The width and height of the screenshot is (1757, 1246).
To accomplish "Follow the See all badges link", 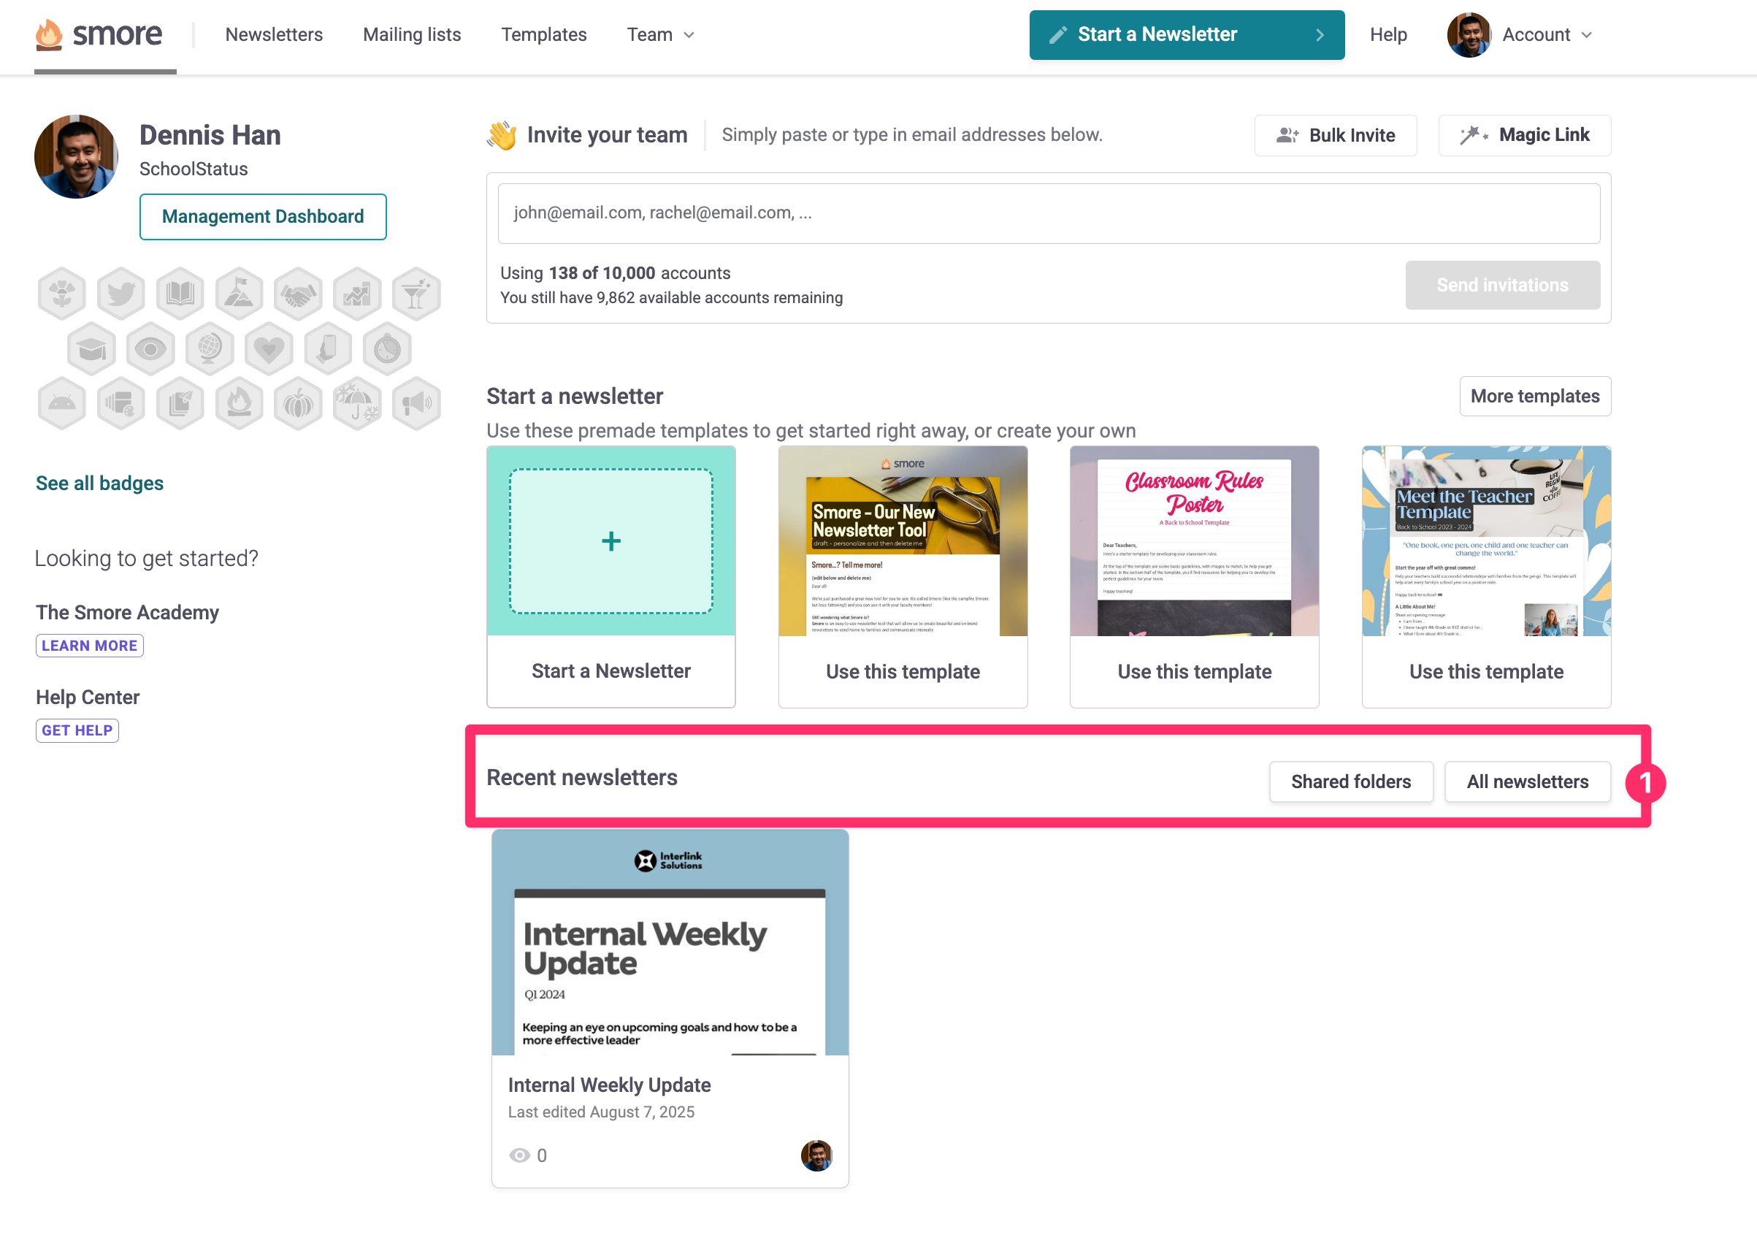I will coord(100,483).
